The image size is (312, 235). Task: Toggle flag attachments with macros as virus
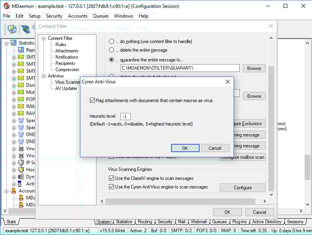(x=92, y=100)
